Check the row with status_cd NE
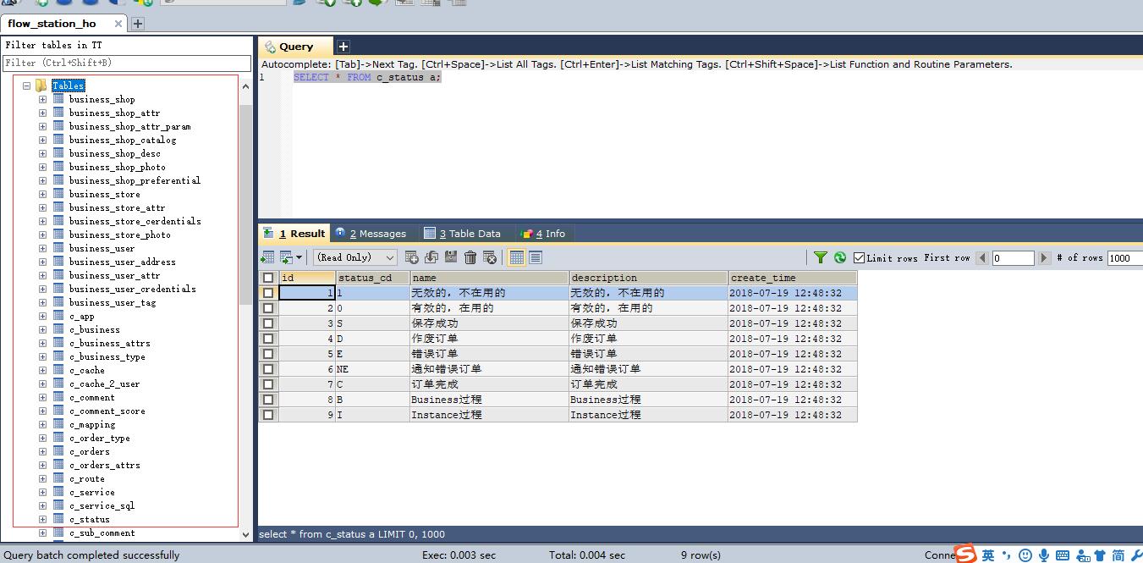Image resolution: width=1143 pixels, height=563 pixels. tap(268, 369)
